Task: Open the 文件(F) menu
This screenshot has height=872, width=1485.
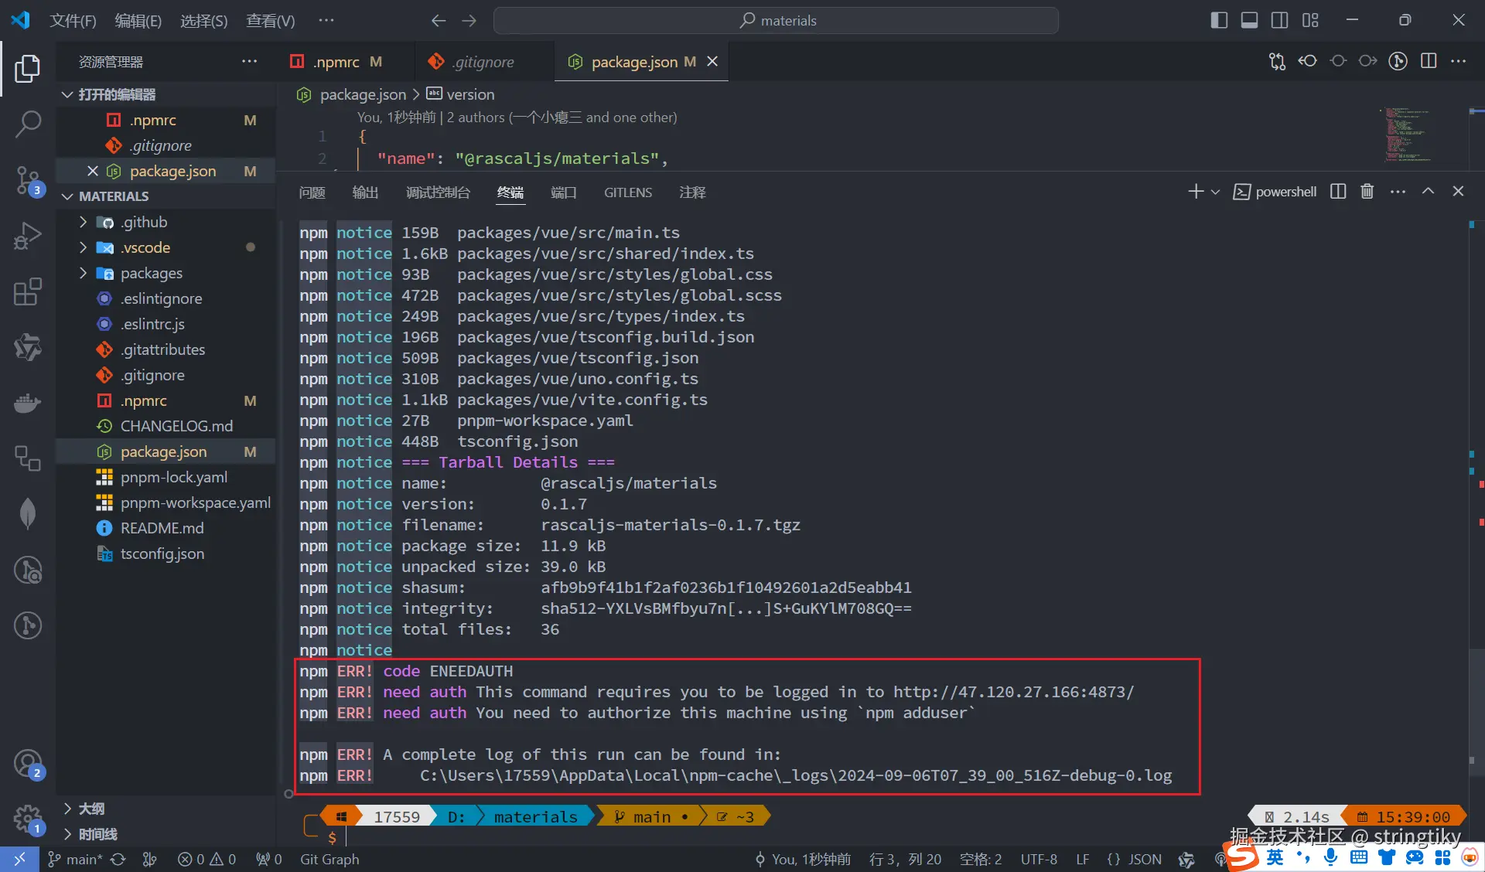Action: (73, 20)
